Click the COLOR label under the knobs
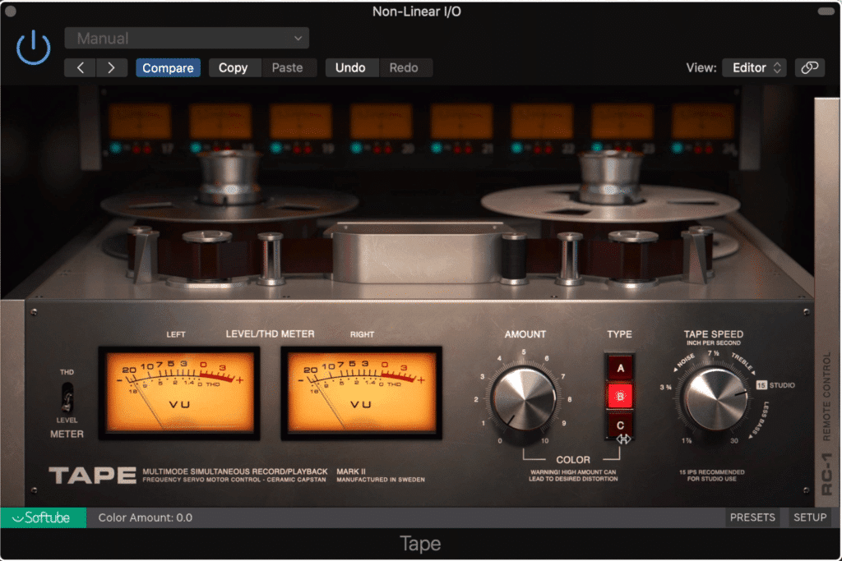 point(573,460)
